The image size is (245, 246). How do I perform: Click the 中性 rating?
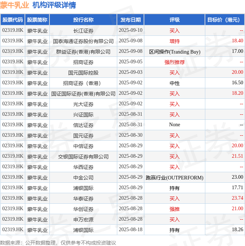(174, 83)
